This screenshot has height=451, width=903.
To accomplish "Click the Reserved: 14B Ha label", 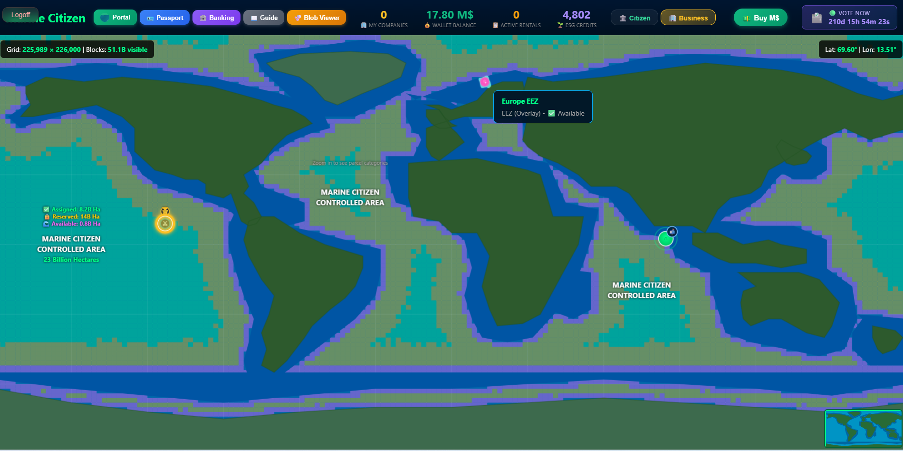I will [72, 216].
